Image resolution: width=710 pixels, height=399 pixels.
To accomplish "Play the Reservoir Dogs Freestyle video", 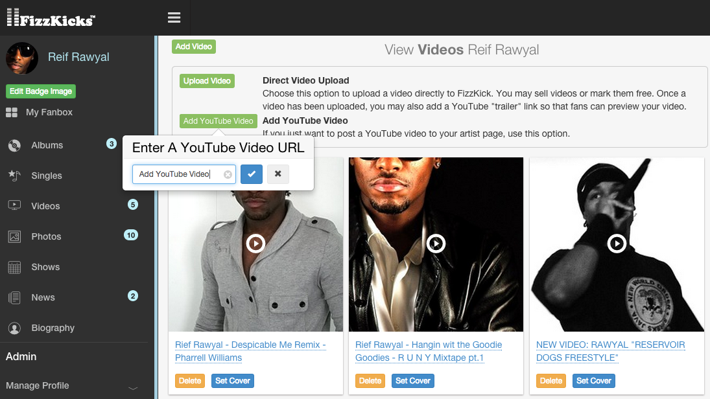I will tap(616, 244).
